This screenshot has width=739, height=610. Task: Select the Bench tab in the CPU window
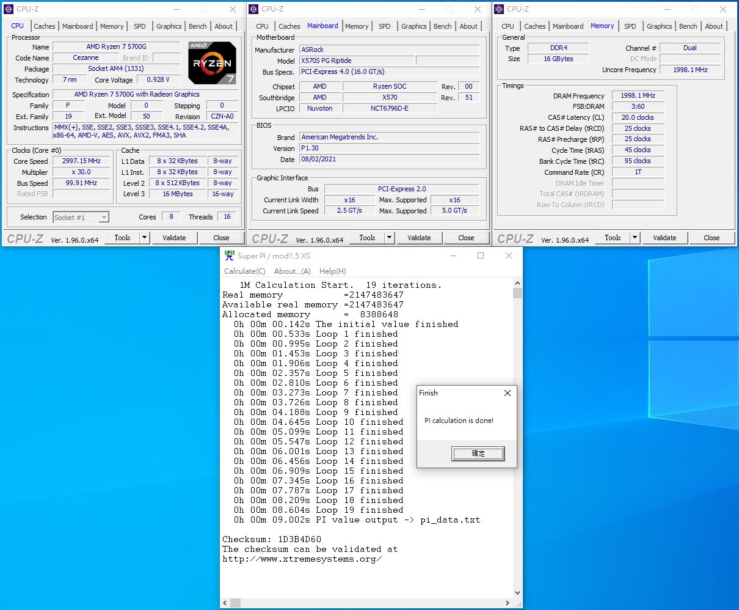pyautogui.click(x=198, y=26)
